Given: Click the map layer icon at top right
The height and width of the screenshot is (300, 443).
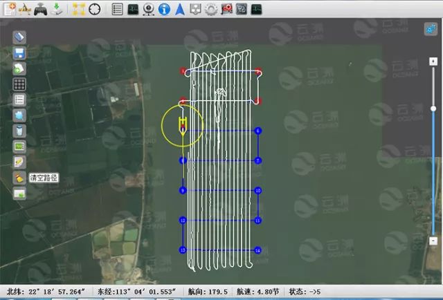Looking at the screenshot, I should pos(431,28).
